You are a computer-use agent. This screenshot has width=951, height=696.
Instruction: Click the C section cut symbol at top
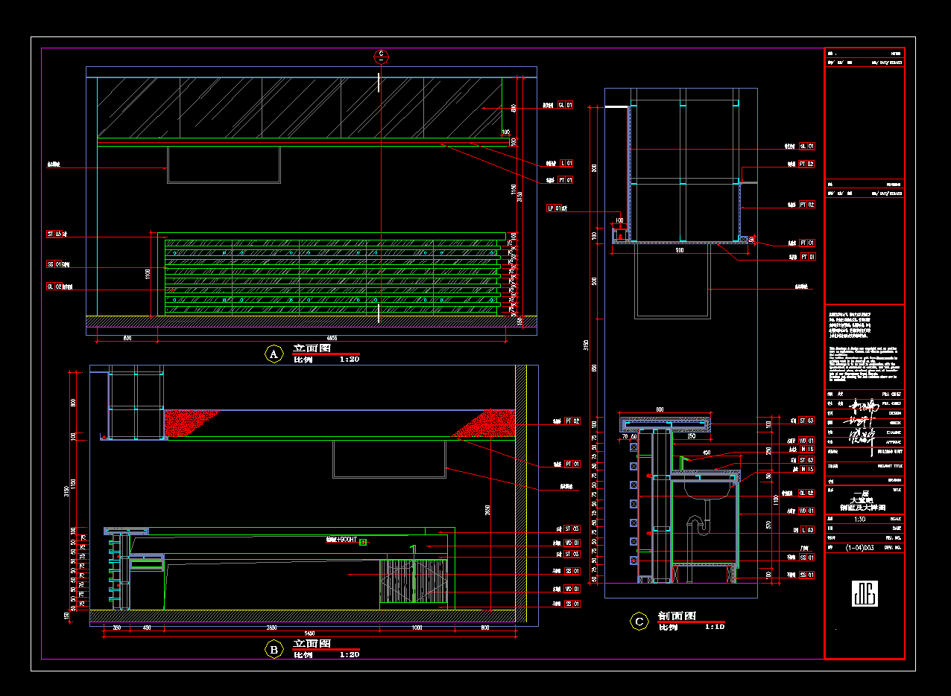point(381,54)
